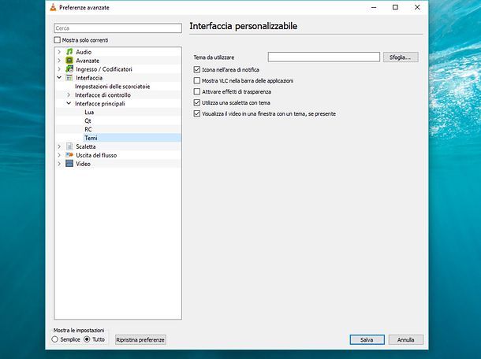Click the Tema da utilizzare text field
Viewport: 481px width, 359px height.
point(323,57)
